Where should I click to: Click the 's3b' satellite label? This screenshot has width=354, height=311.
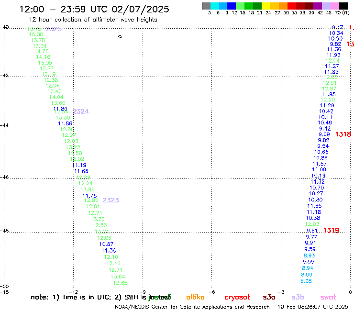click(298, 297)
